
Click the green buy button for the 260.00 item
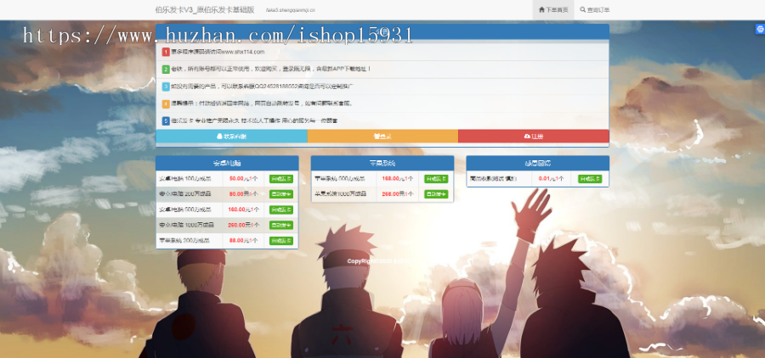click(281, 225)
